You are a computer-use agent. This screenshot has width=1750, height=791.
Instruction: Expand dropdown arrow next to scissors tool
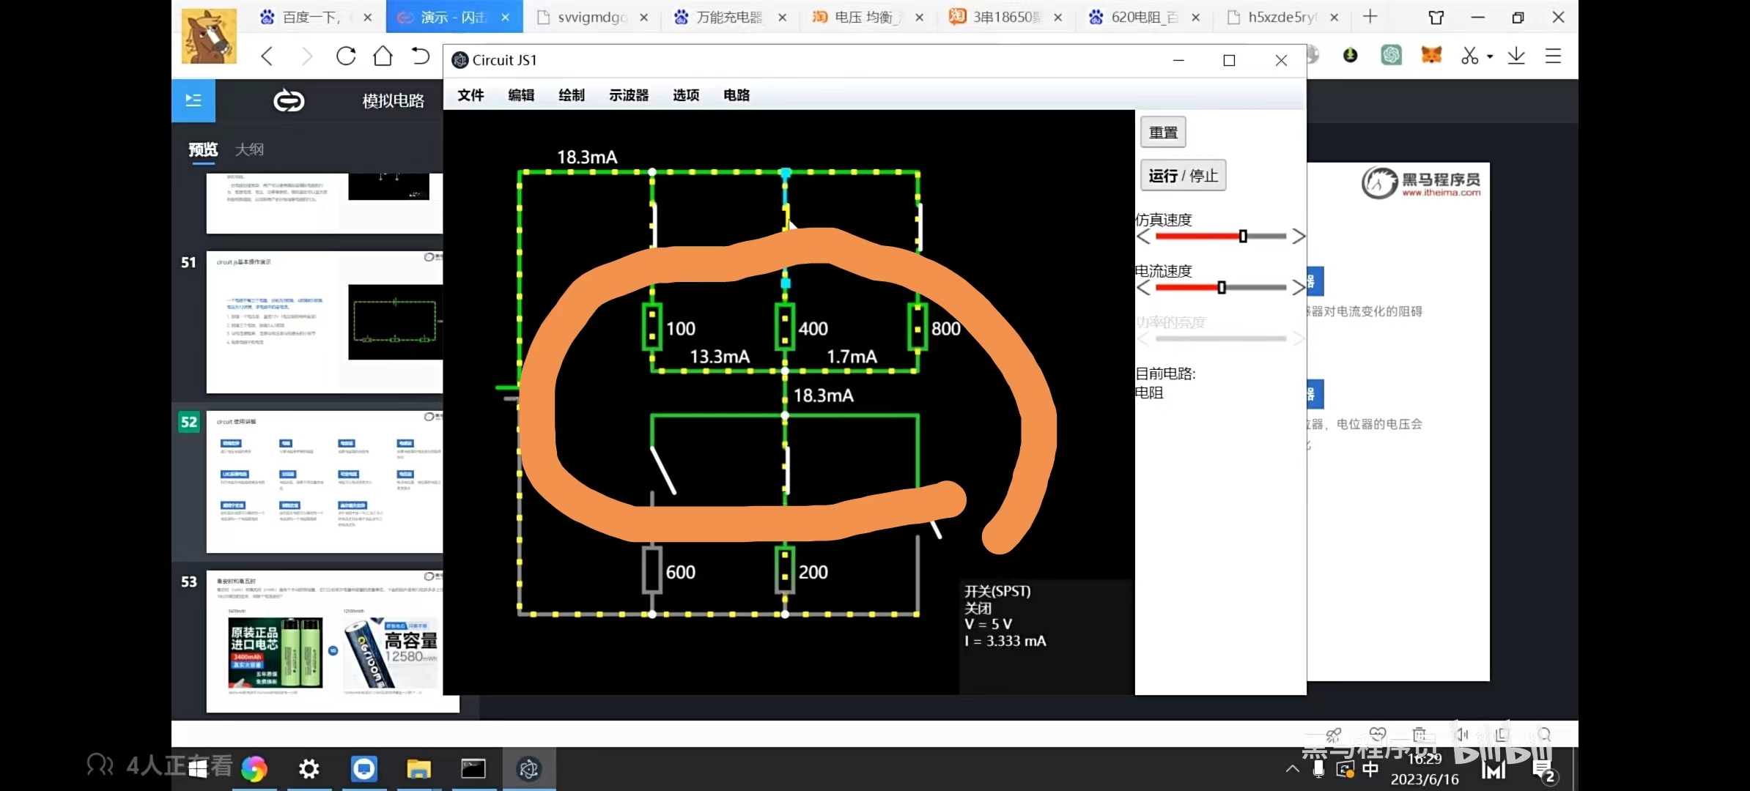pyautogui.click(x=1490, y=57)
